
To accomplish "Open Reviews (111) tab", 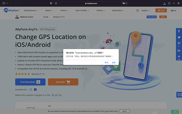I will pos(59,17).
